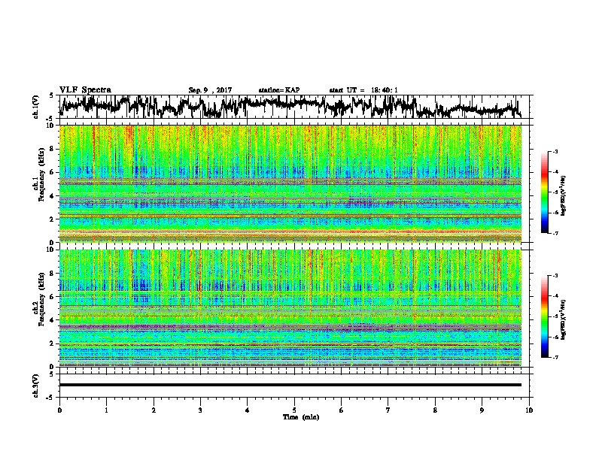
Task: Click the ch.2 'Frequency (kHz)' axis label
Action: [41, 299]
